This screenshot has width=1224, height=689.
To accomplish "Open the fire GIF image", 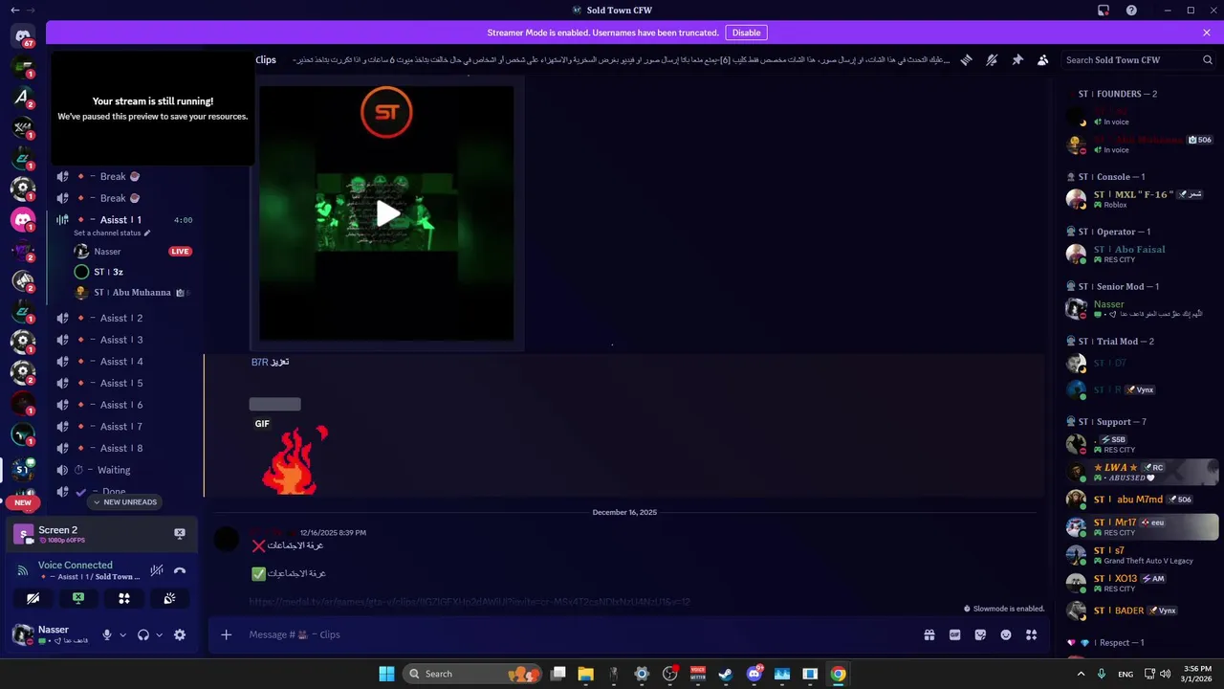I will pyautogui.click(x=295, y=460).
